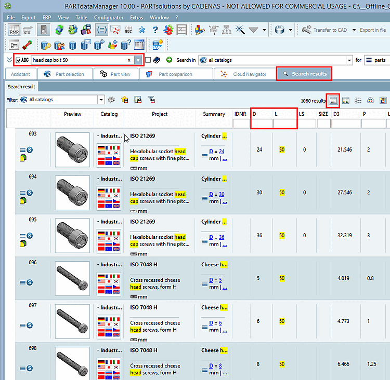Click the BMP export icon

(x=14, y=30)
